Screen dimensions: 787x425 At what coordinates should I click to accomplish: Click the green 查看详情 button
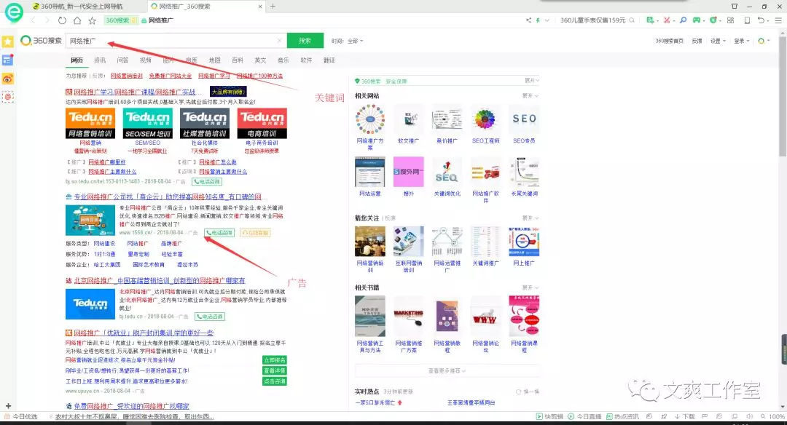[x=275, y=370]
